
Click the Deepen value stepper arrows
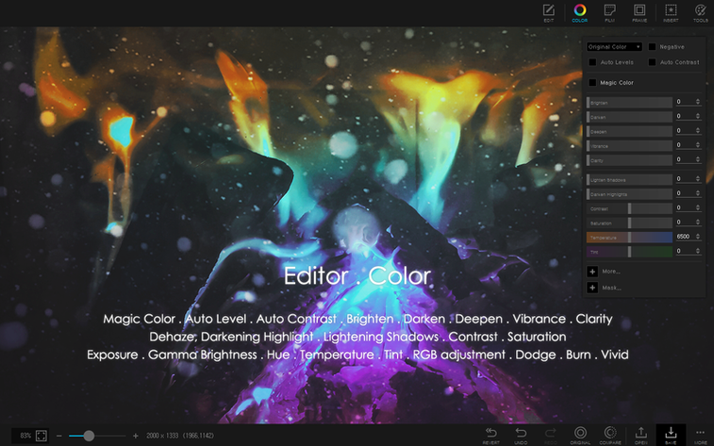pos(698,131)
